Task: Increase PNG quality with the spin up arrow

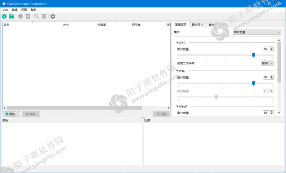Action: pos(272,76)
